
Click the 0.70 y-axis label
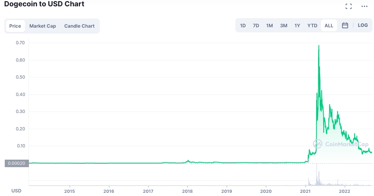point(20,43)
